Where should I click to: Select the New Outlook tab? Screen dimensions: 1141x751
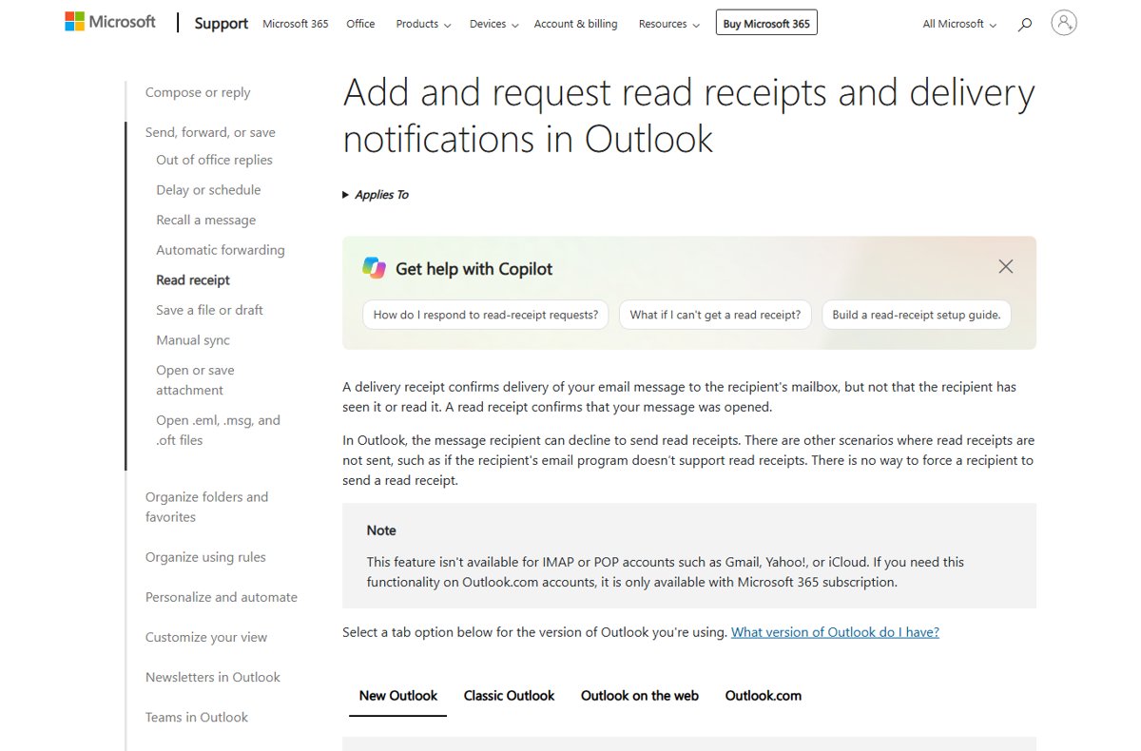(398, 696)
